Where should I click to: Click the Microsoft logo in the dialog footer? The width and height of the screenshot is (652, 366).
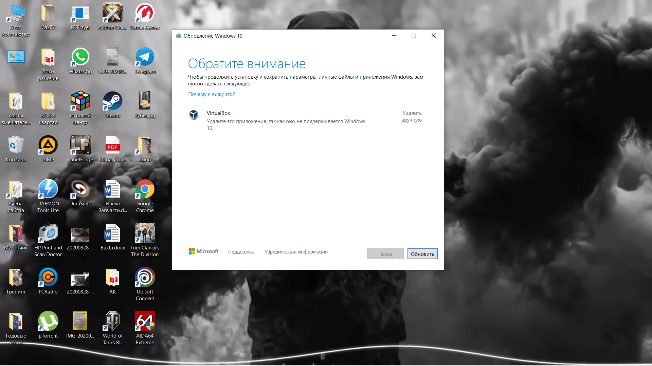pos(203,251)
